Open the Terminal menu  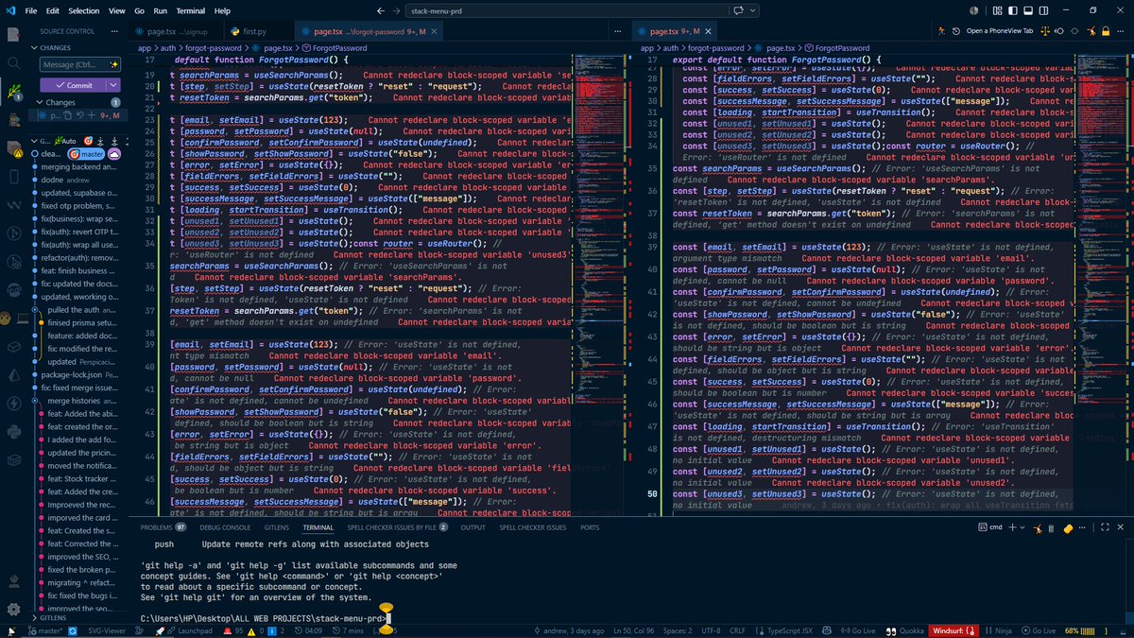[x=190, y=10]
